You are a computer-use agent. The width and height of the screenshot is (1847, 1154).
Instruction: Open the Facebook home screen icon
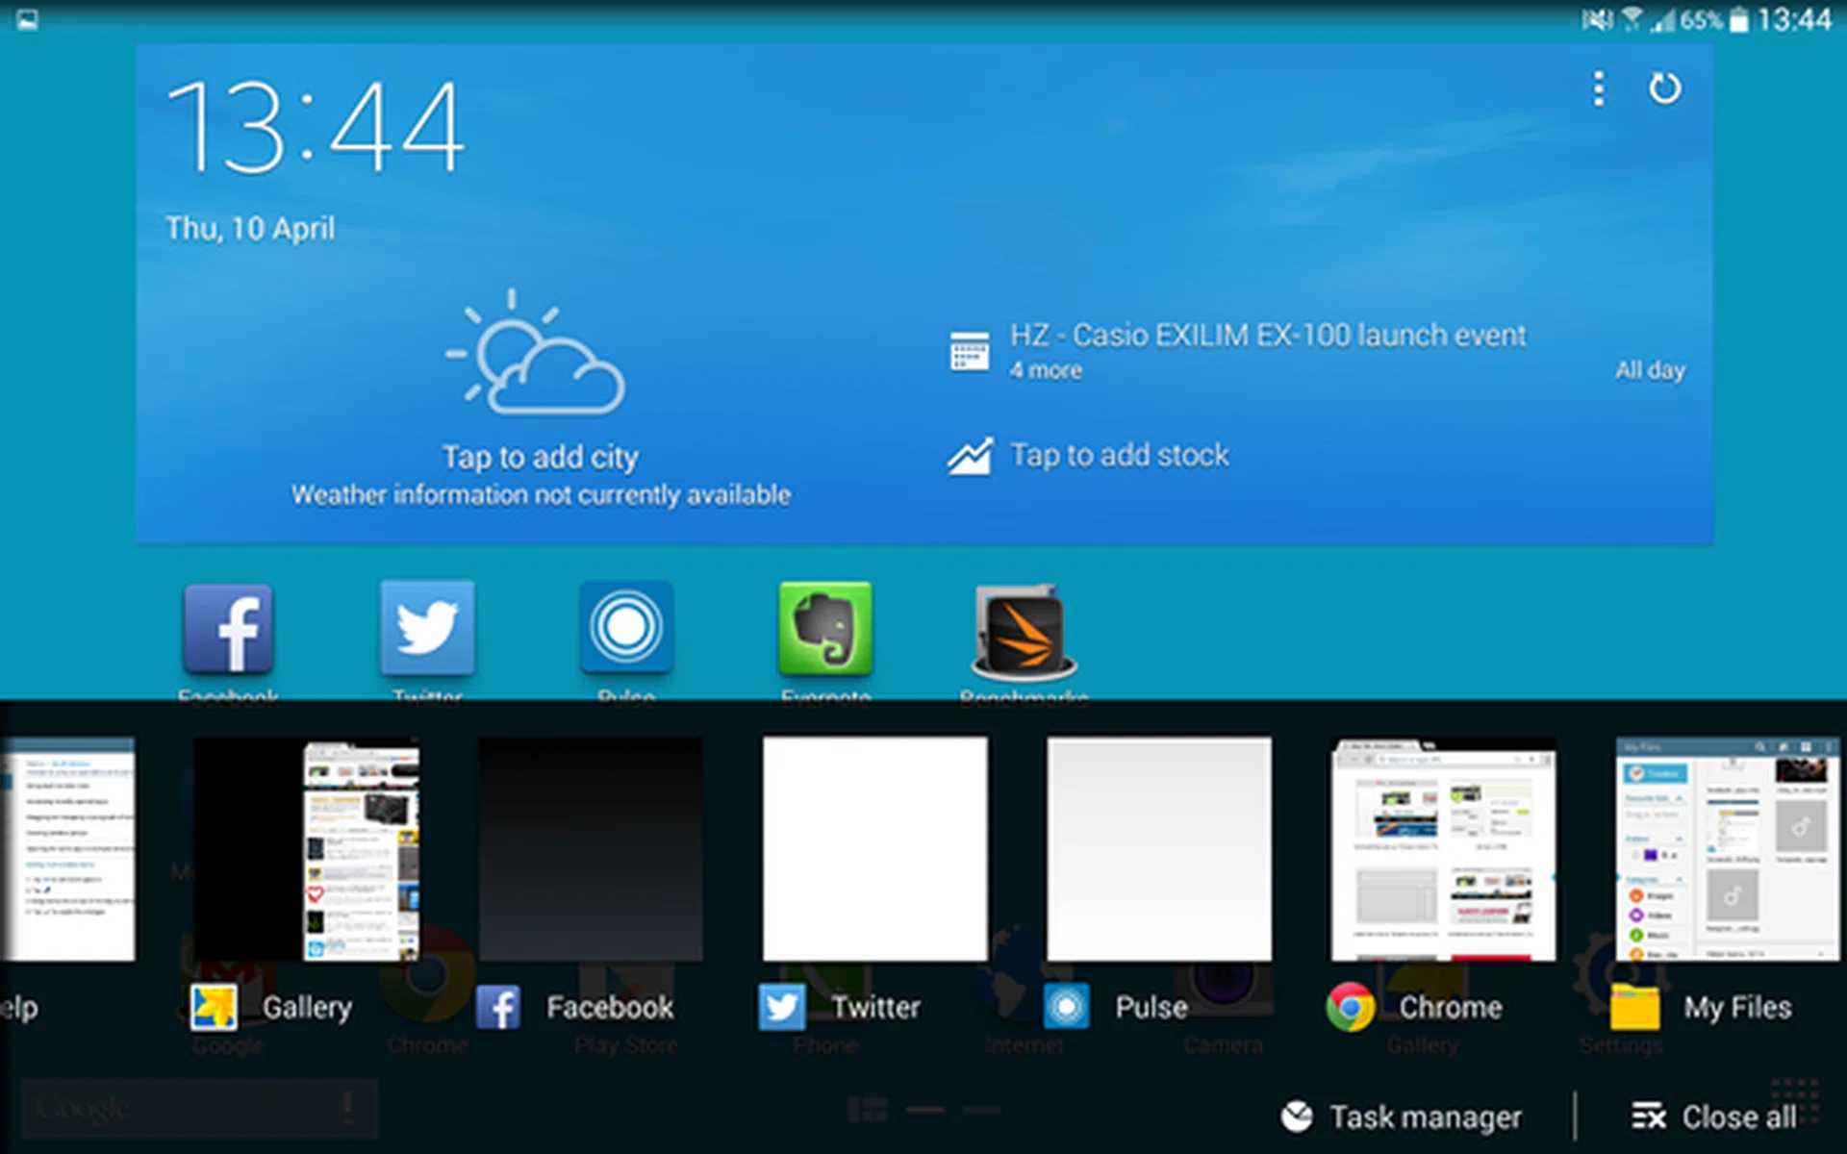pyautogui.click(x=228, y=629)
